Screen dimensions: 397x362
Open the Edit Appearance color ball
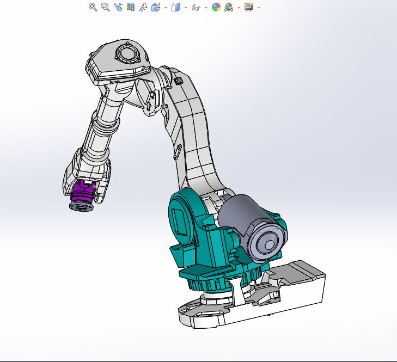[x=216, y=7]
